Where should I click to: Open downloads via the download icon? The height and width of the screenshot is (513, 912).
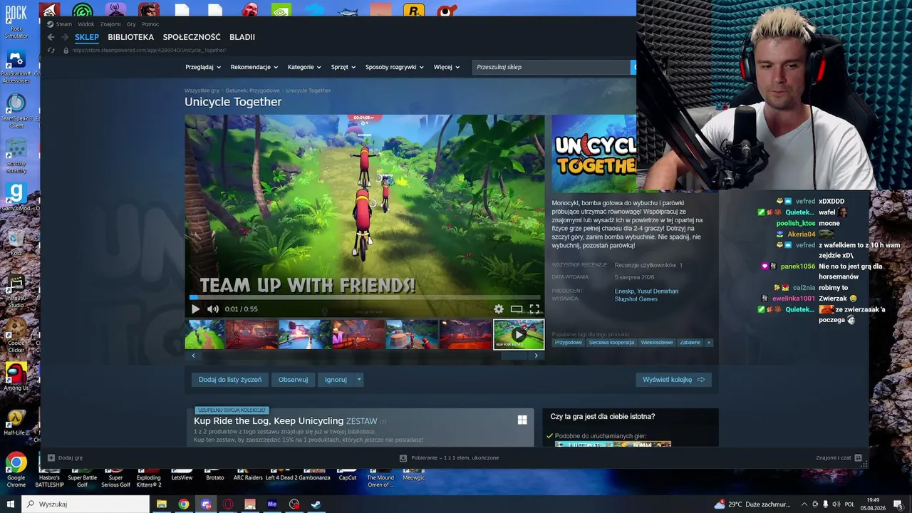(x=403, y=458)
